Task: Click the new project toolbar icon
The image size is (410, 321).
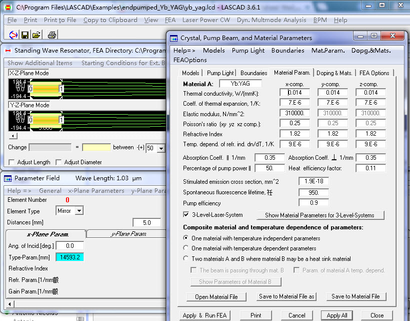Action: point(13,35)
